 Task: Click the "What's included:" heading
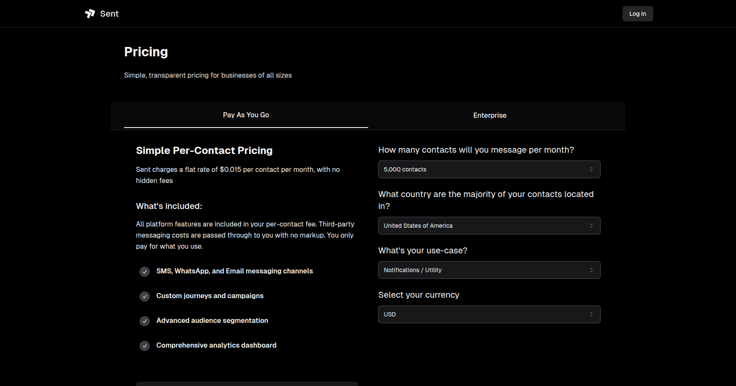[169, 206]
